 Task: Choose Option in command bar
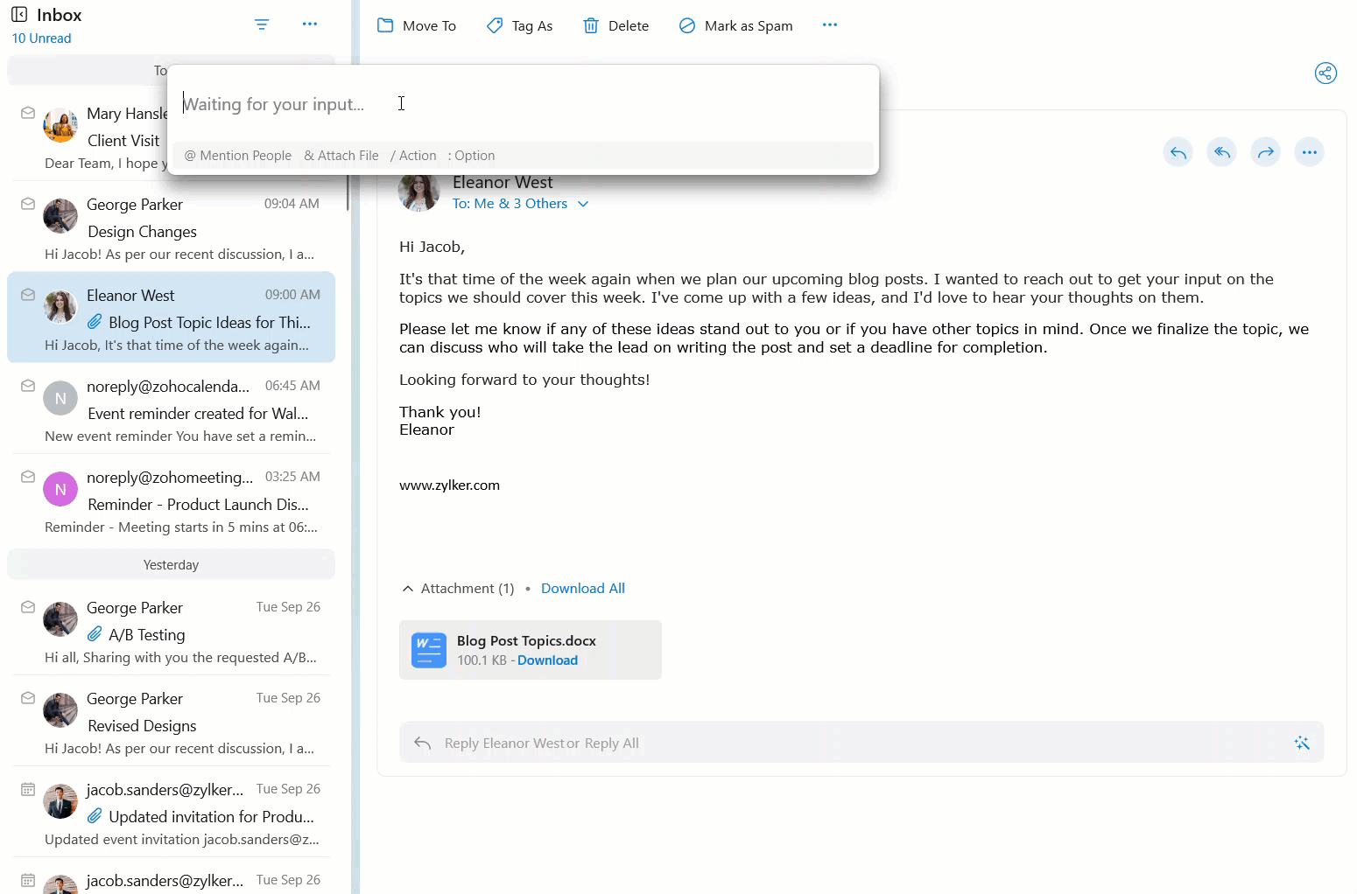point(471,156)
